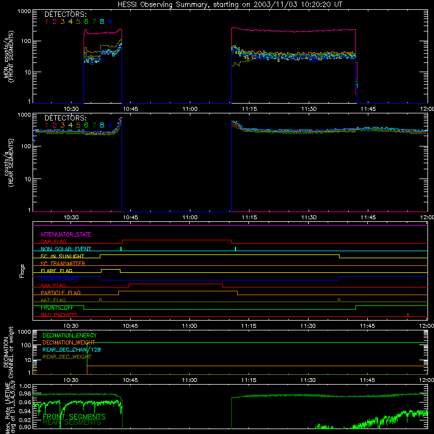Click the SC_TRANSMITTER flag label

[63, 264]
